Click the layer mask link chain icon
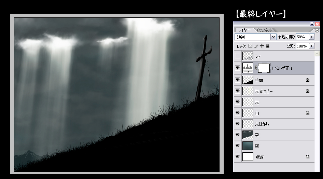Viewport: 323px width, 179px height. pyautogui.click(x=256, y=68)
